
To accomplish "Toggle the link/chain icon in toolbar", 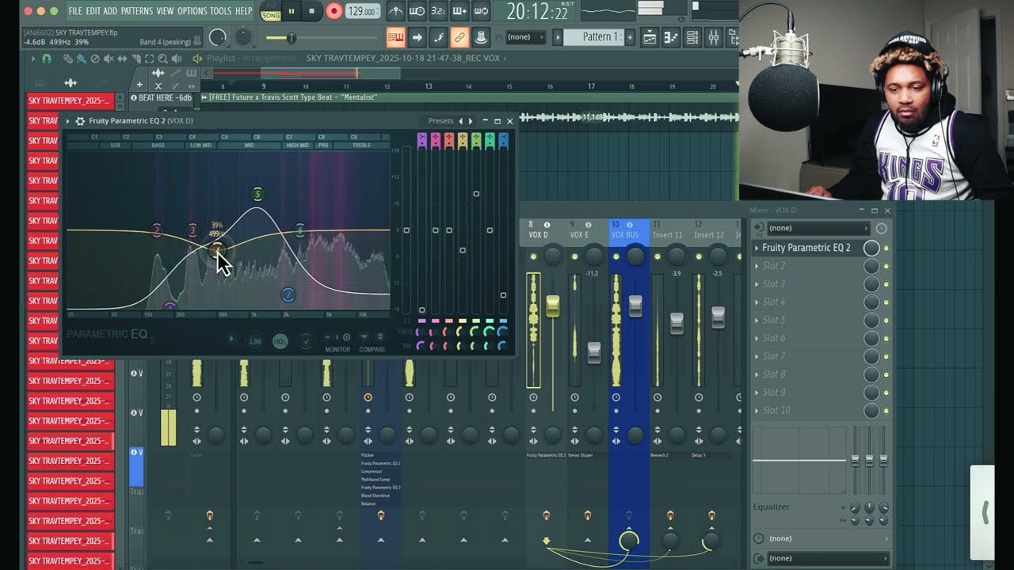I will point(459,37).
